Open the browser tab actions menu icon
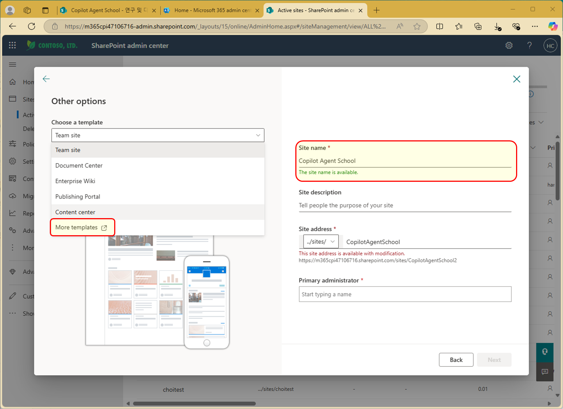 coord(45,10)
